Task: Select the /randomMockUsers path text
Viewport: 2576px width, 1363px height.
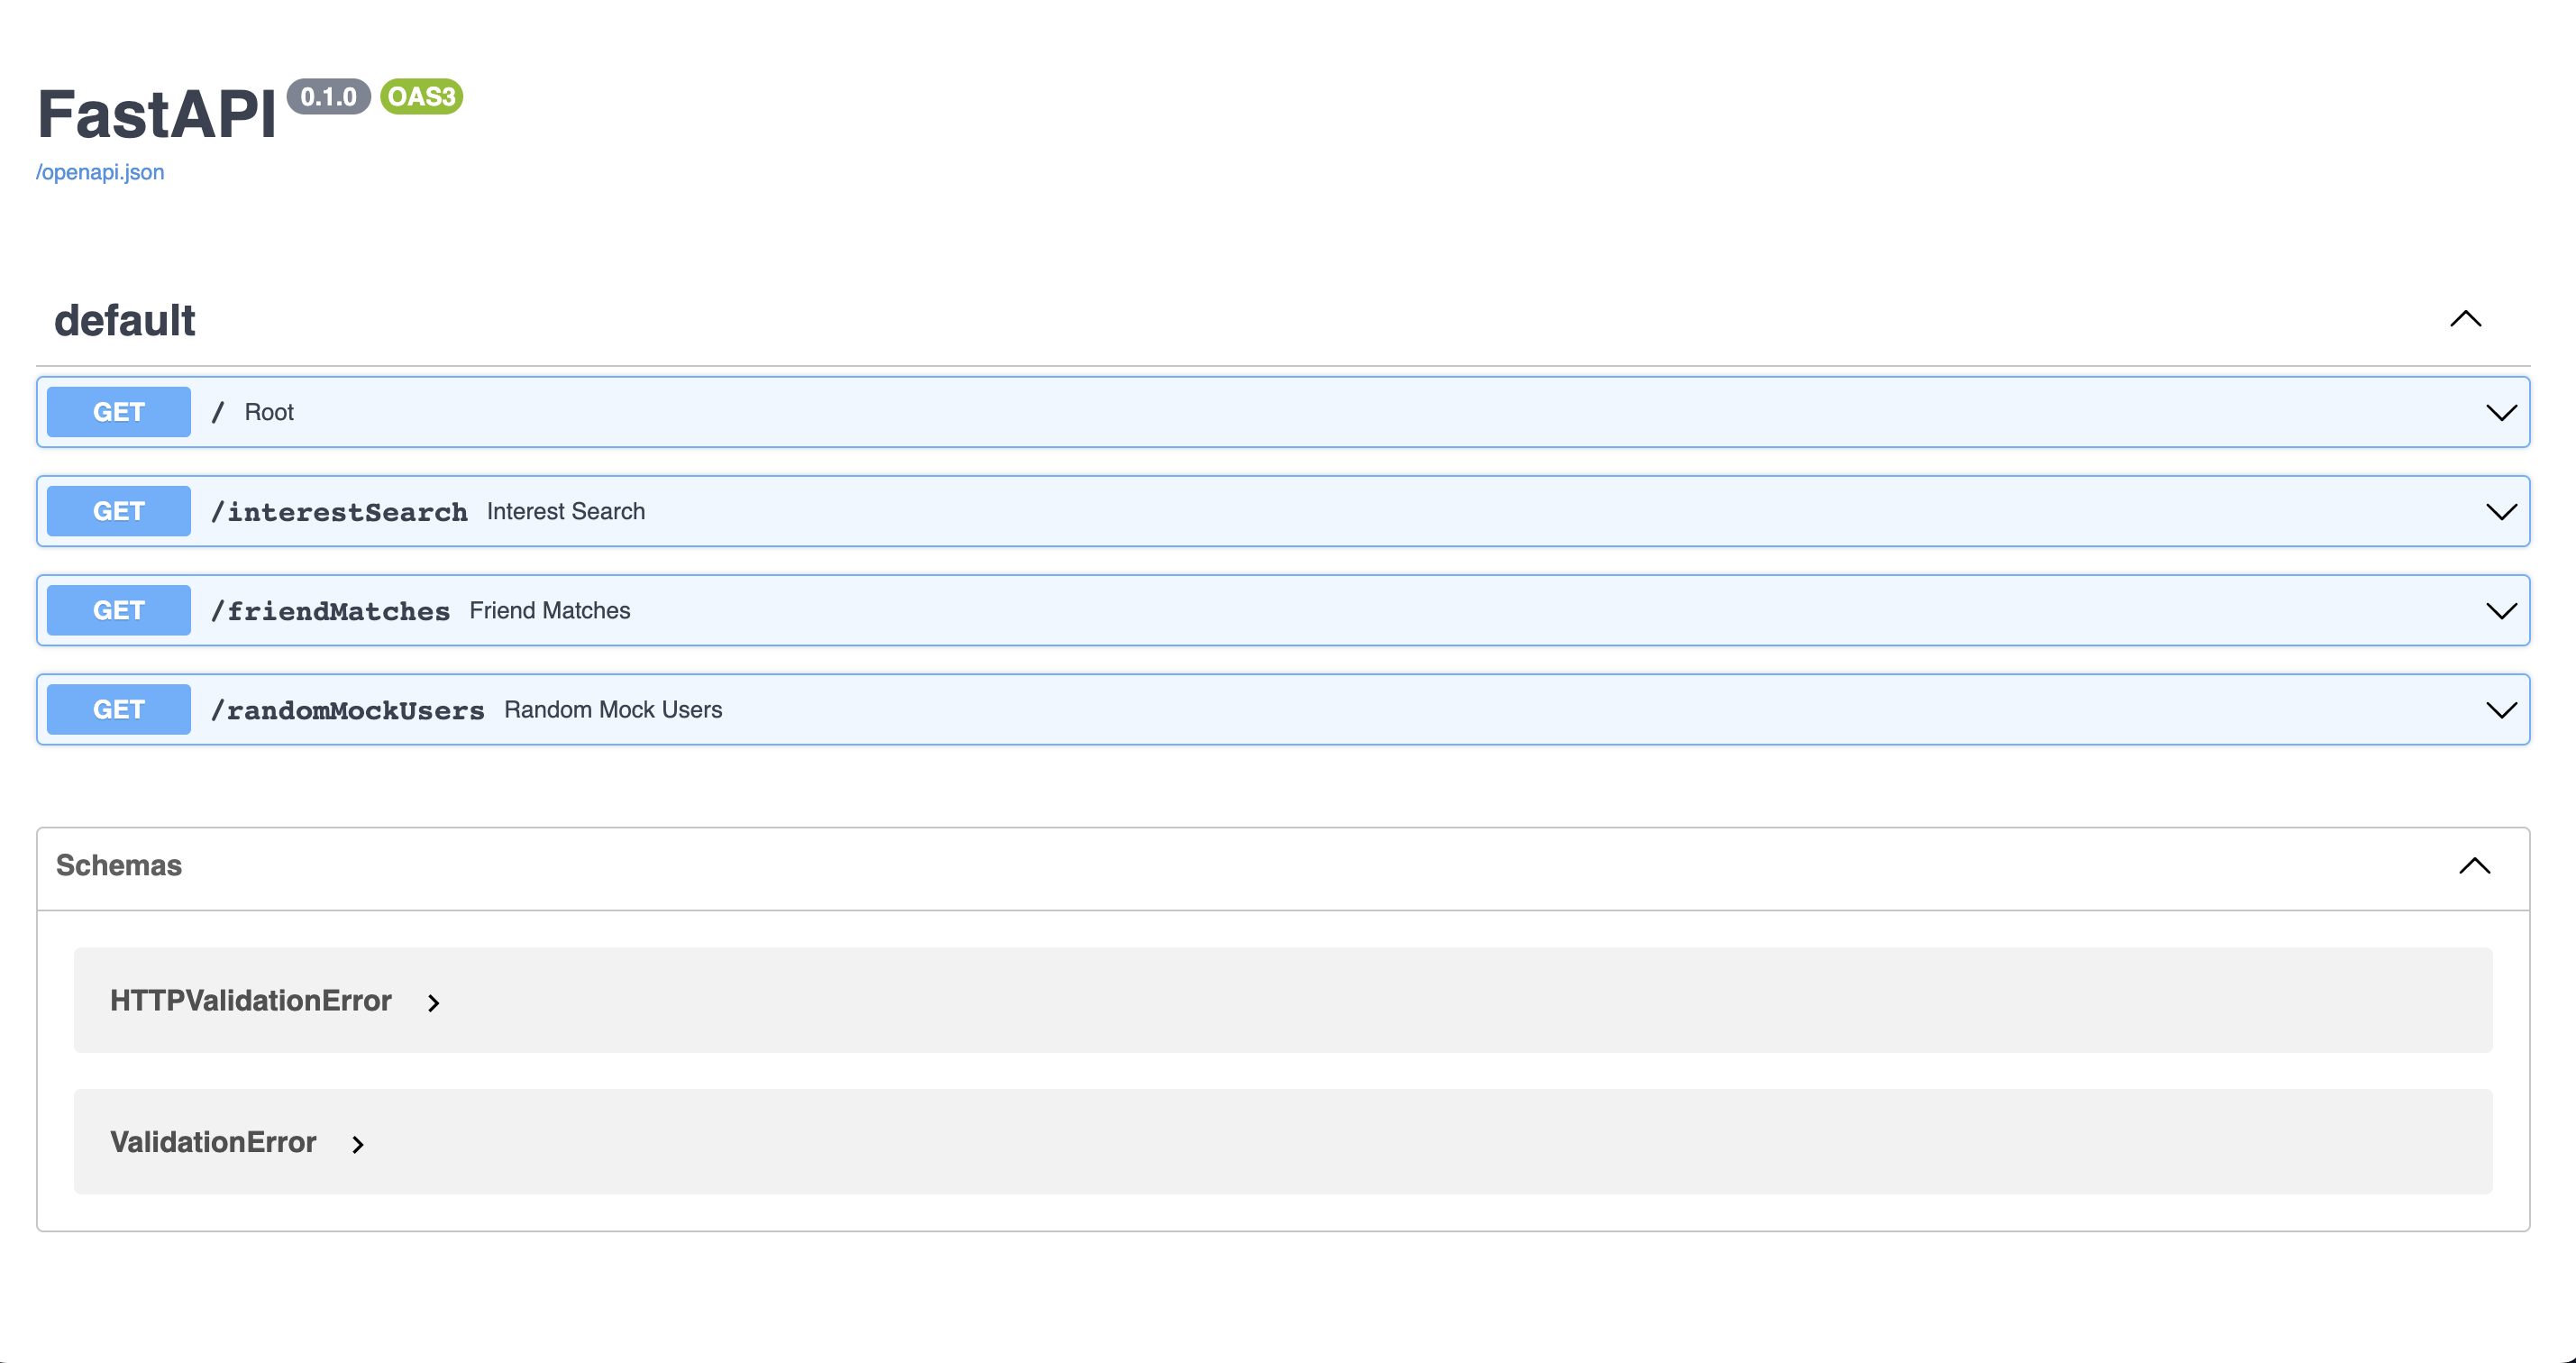Action: pyautogui.click(x=347, y=710)
